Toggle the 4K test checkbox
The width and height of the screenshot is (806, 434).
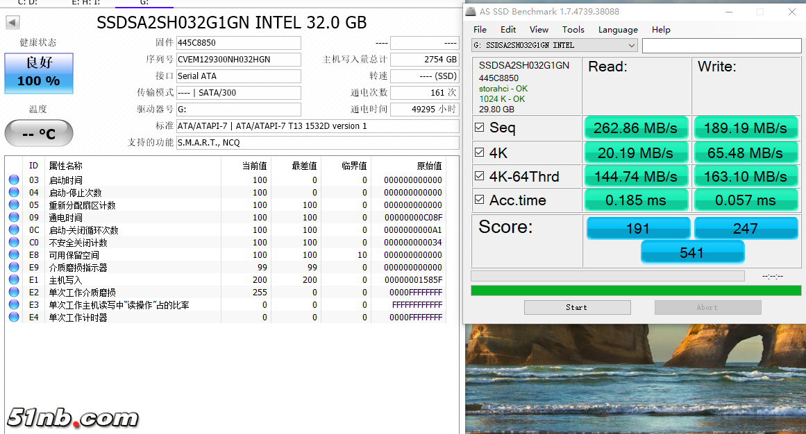(x=479, y=153)
